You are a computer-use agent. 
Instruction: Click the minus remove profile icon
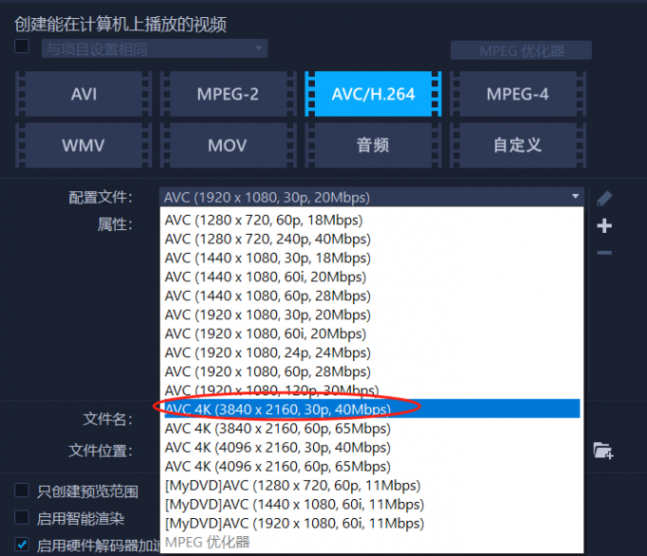point(604,253)
